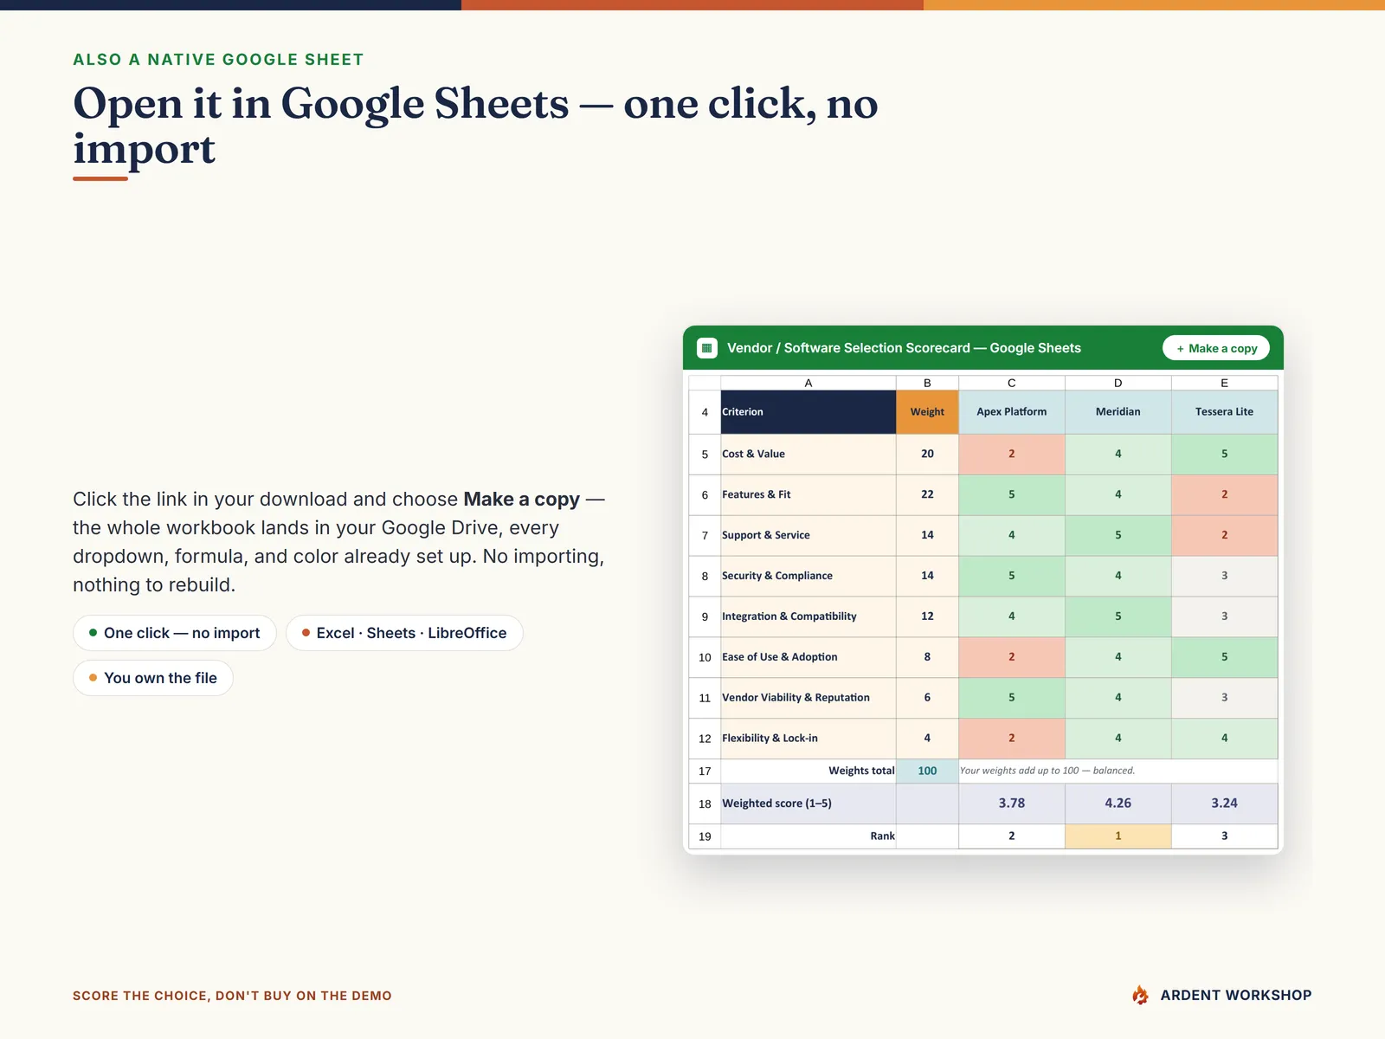Click the Weighted score (1–5) label

coord(808,803)
